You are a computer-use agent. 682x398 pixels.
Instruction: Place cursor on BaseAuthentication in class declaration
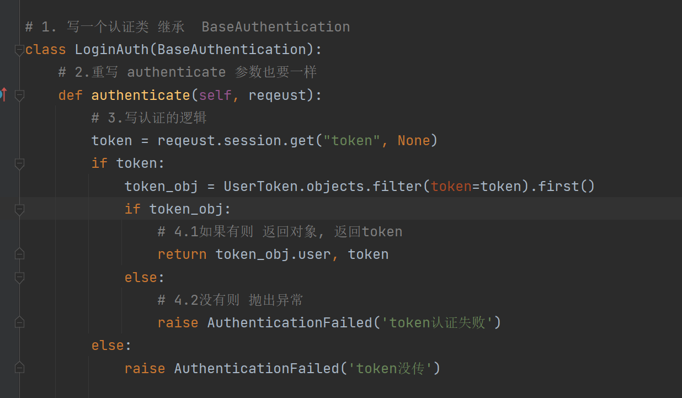tap(232, 50)
